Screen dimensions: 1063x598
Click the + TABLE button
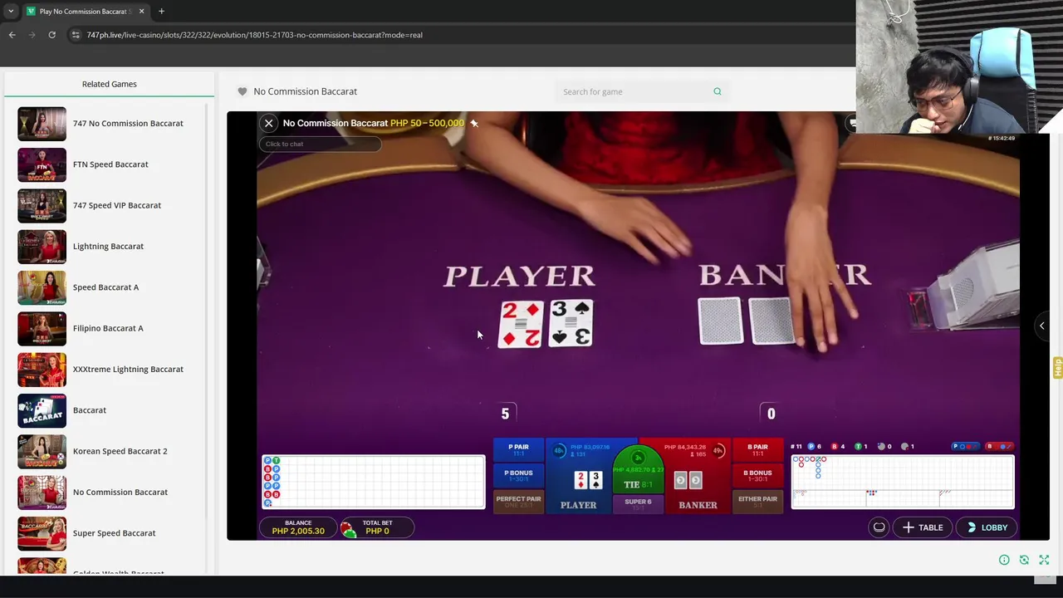922,527
